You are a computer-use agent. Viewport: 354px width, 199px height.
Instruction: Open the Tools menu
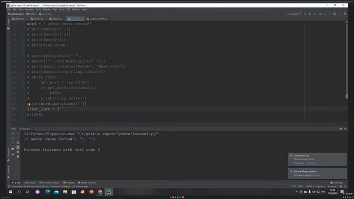point(61,9)
